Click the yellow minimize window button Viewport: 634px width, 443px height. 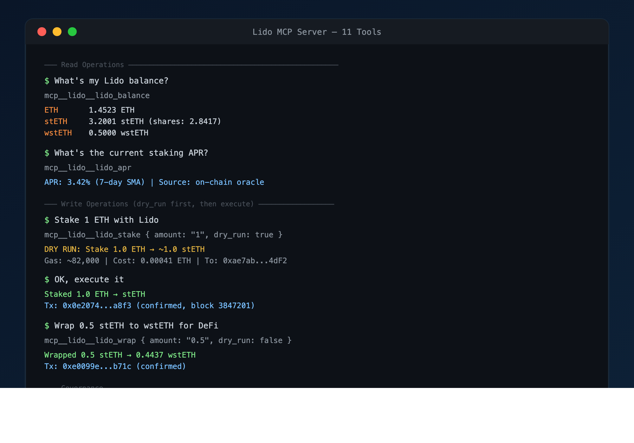coord(57,32)
